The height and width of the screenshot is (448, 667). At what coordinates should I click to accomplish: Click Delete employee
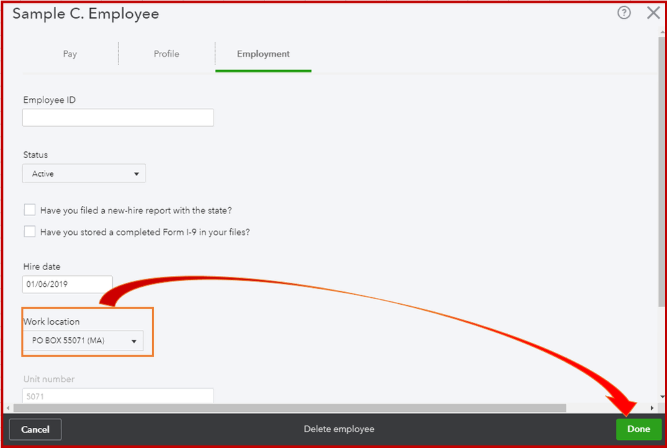click(339, 429)
